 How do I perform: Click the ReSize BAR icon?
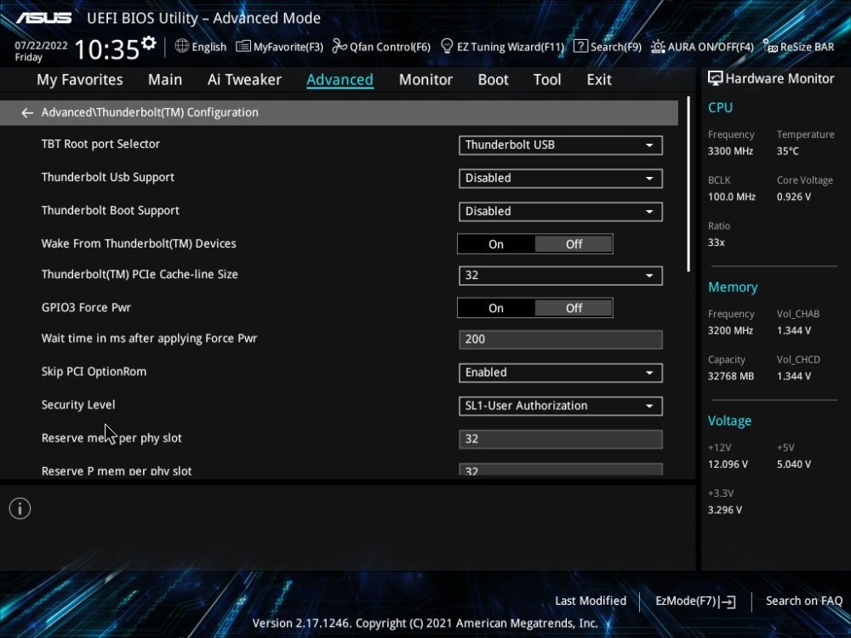coord(770,47)
